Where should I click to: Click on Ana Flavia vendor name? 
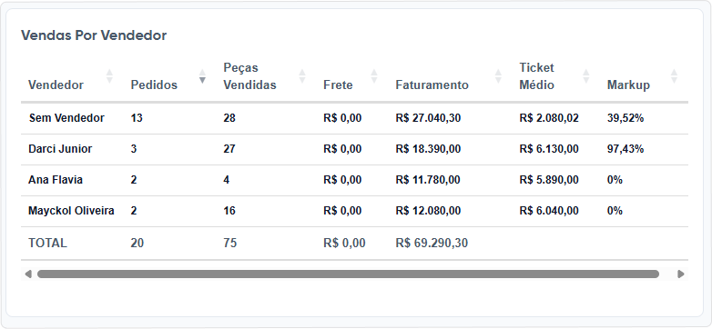click(x=56, y=180)
